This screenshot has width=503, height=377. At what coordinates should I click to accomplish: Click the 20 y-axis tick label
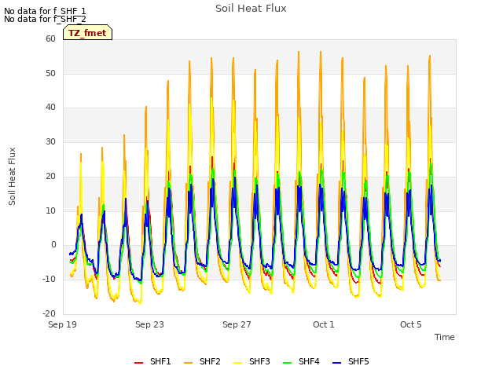(50, 176)
